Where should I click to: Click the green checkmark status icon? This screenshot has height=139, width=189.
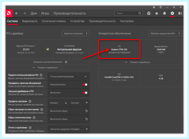point(48,49)
